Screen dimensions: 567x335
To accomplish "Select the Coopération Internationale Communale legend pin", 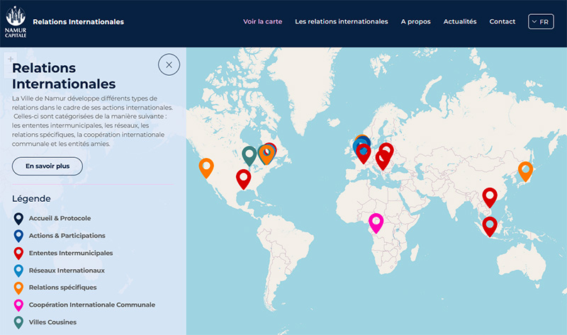I will pos(18,305).
